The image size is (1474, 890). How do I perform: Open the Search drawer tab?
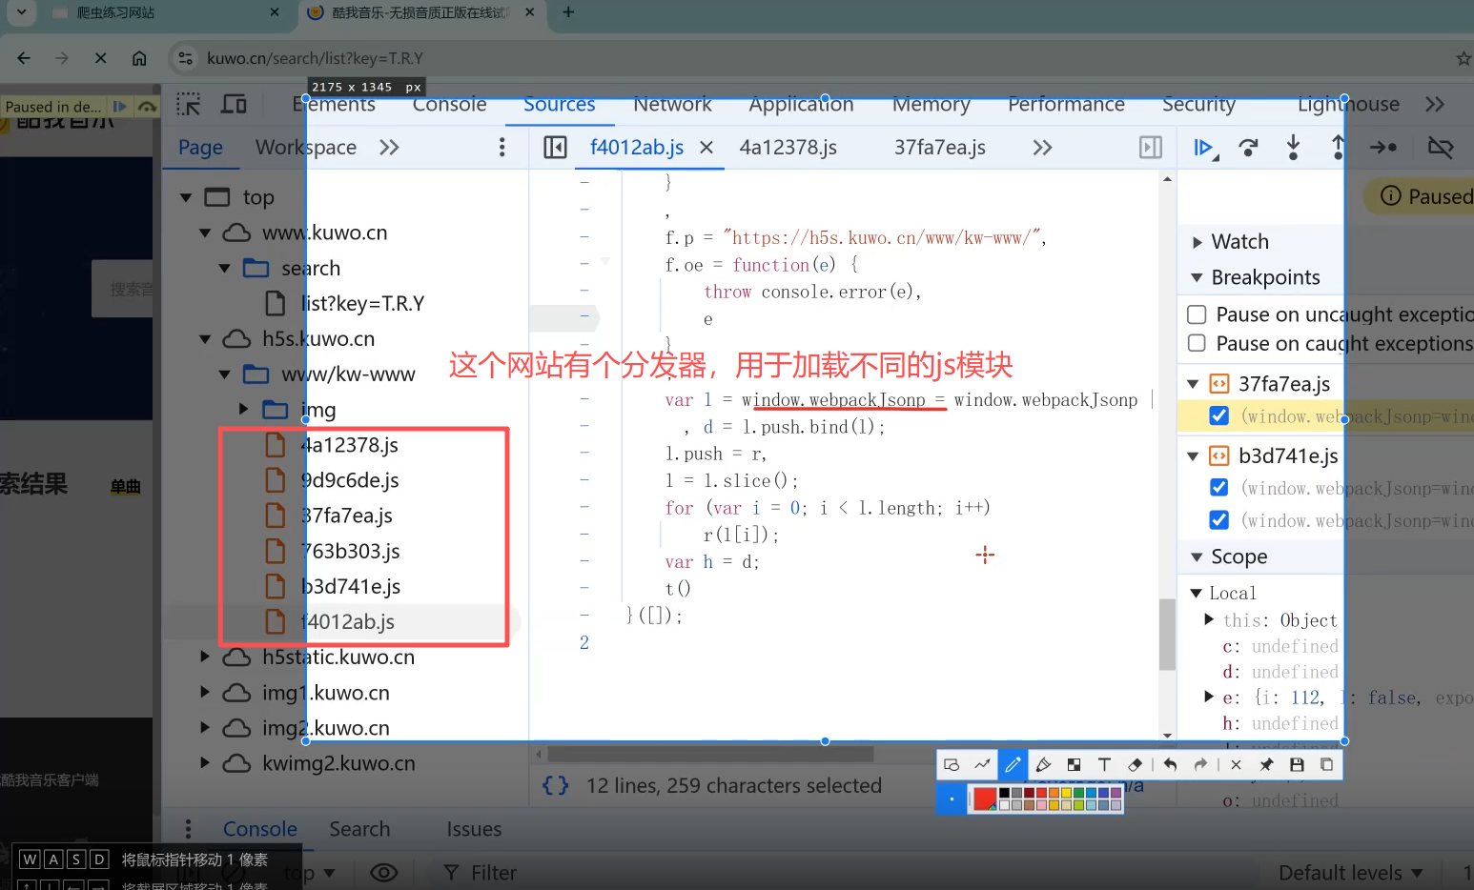tap(359, 828)
